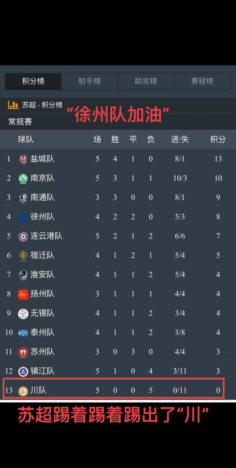Click the 进/失 column header to sort

point(180,139)
